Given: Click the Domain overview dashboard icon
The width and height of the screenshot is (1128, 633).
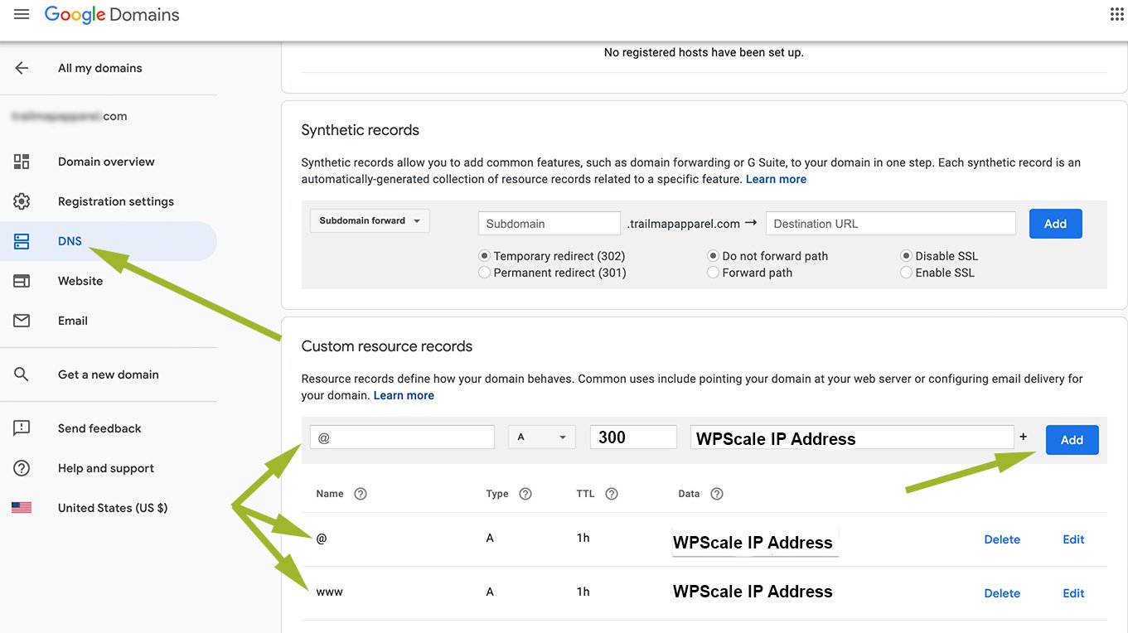Looking at the screenshot, I should 22,162.
